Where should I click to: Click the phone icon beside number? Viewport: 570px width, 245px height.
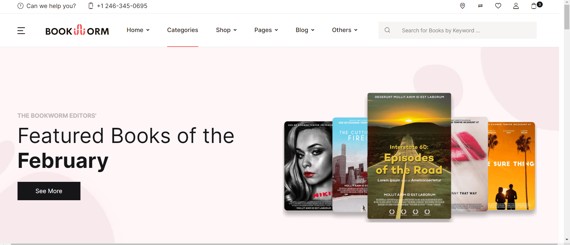(91, 6)
